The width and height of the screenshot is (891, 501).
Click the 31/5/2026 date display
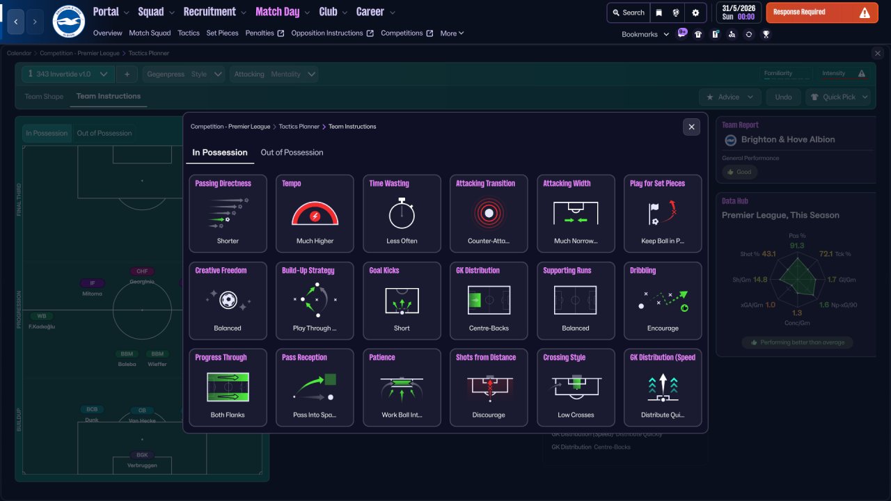738,13
